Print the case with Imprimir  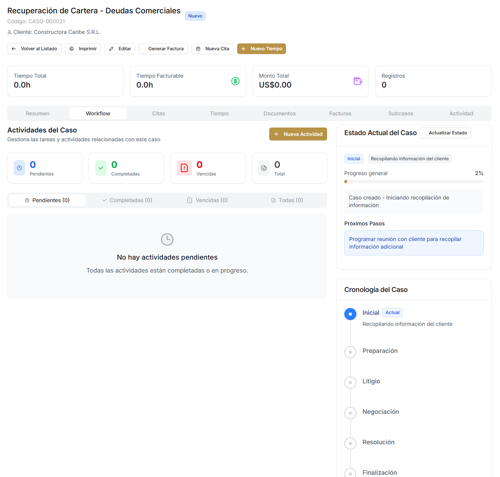pos(83,49)
